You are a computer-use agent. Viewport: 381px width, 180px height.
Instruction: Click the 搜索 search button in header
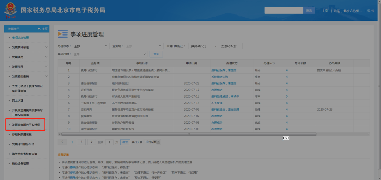point(309,11)
